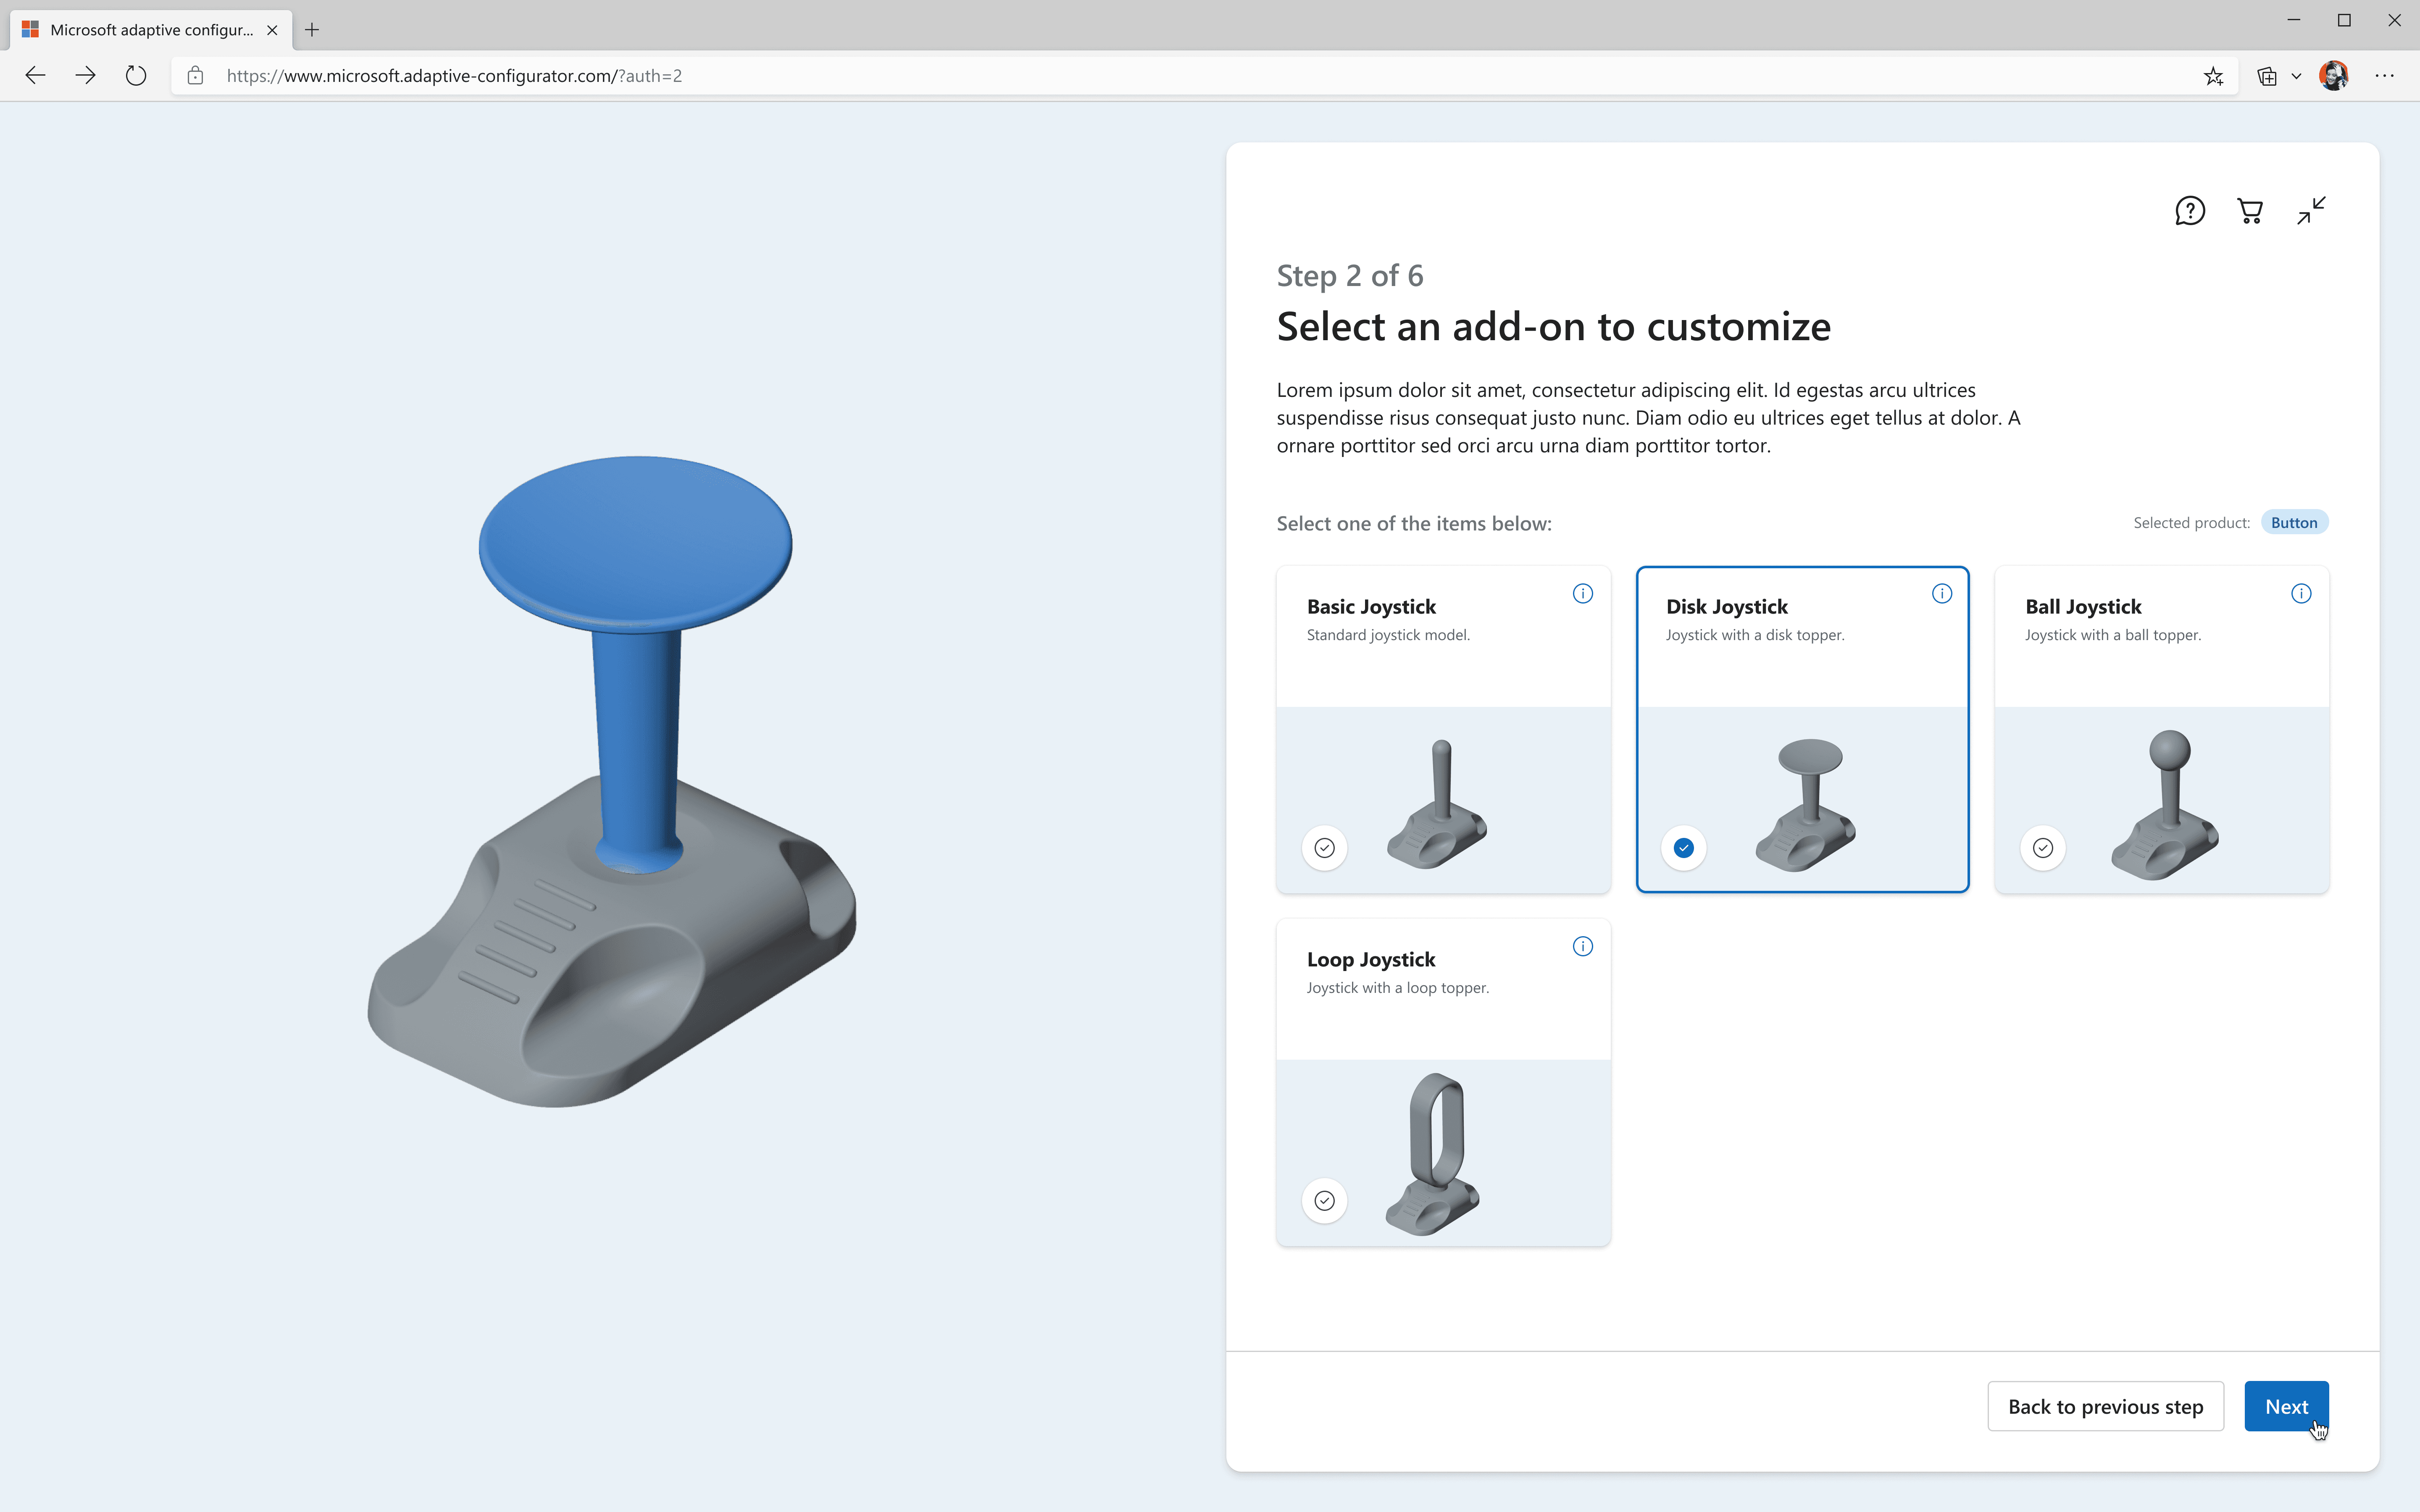Screen dimensions: 2420x1512
Task: Click 'Joystick with a ball topper.' text
Action: (2113, 635)
